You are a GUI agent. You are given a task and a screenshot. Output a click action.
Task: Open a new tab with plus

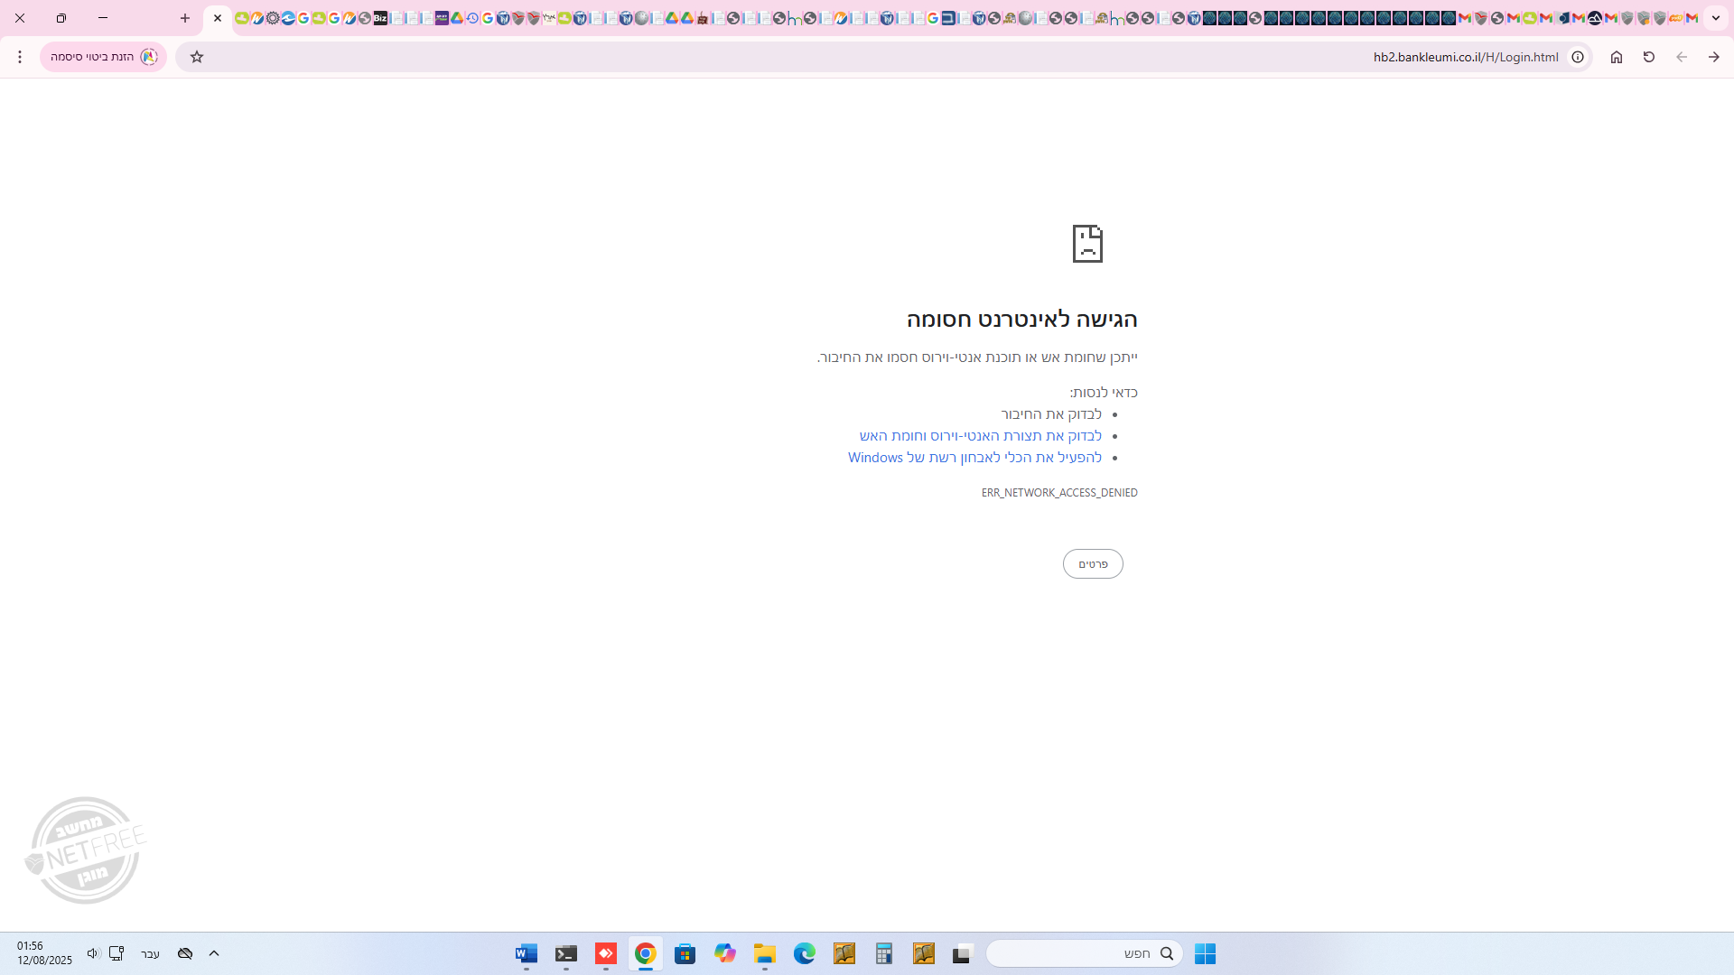(x=185, y=18)
